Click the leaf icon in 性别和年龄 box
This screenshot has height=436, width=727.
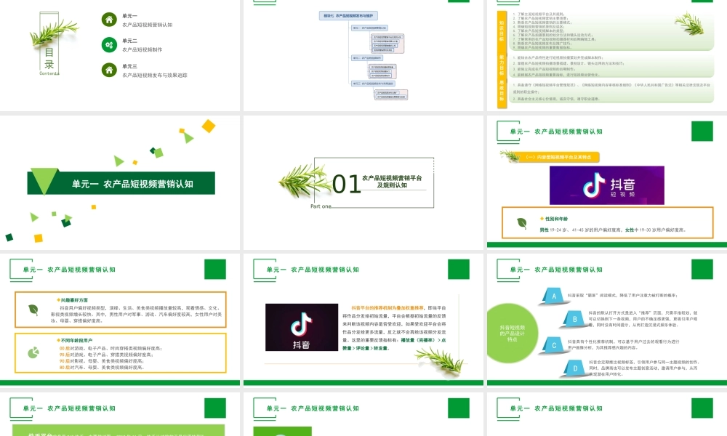coord(522,223)
